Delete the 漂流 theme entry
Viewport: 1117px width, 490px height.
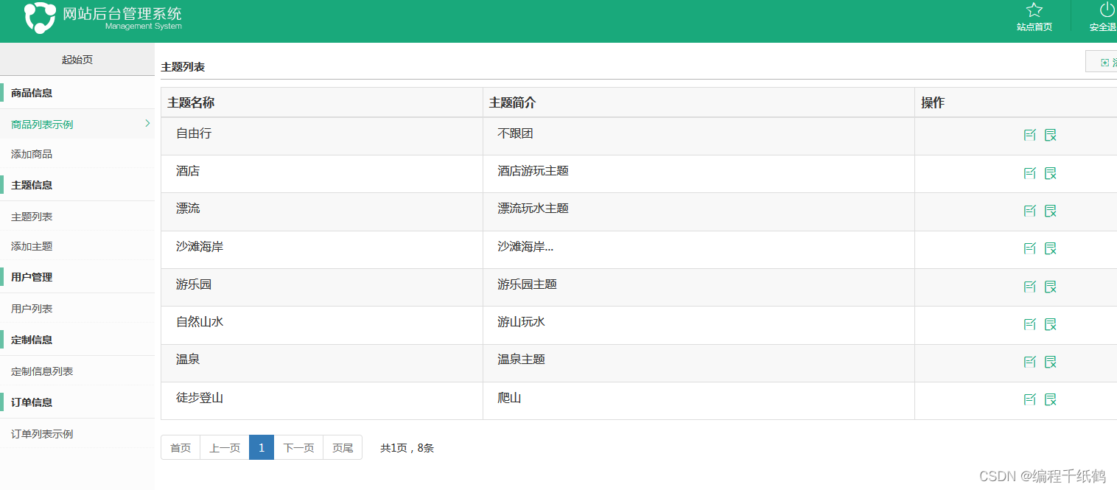coord(1051,211)
